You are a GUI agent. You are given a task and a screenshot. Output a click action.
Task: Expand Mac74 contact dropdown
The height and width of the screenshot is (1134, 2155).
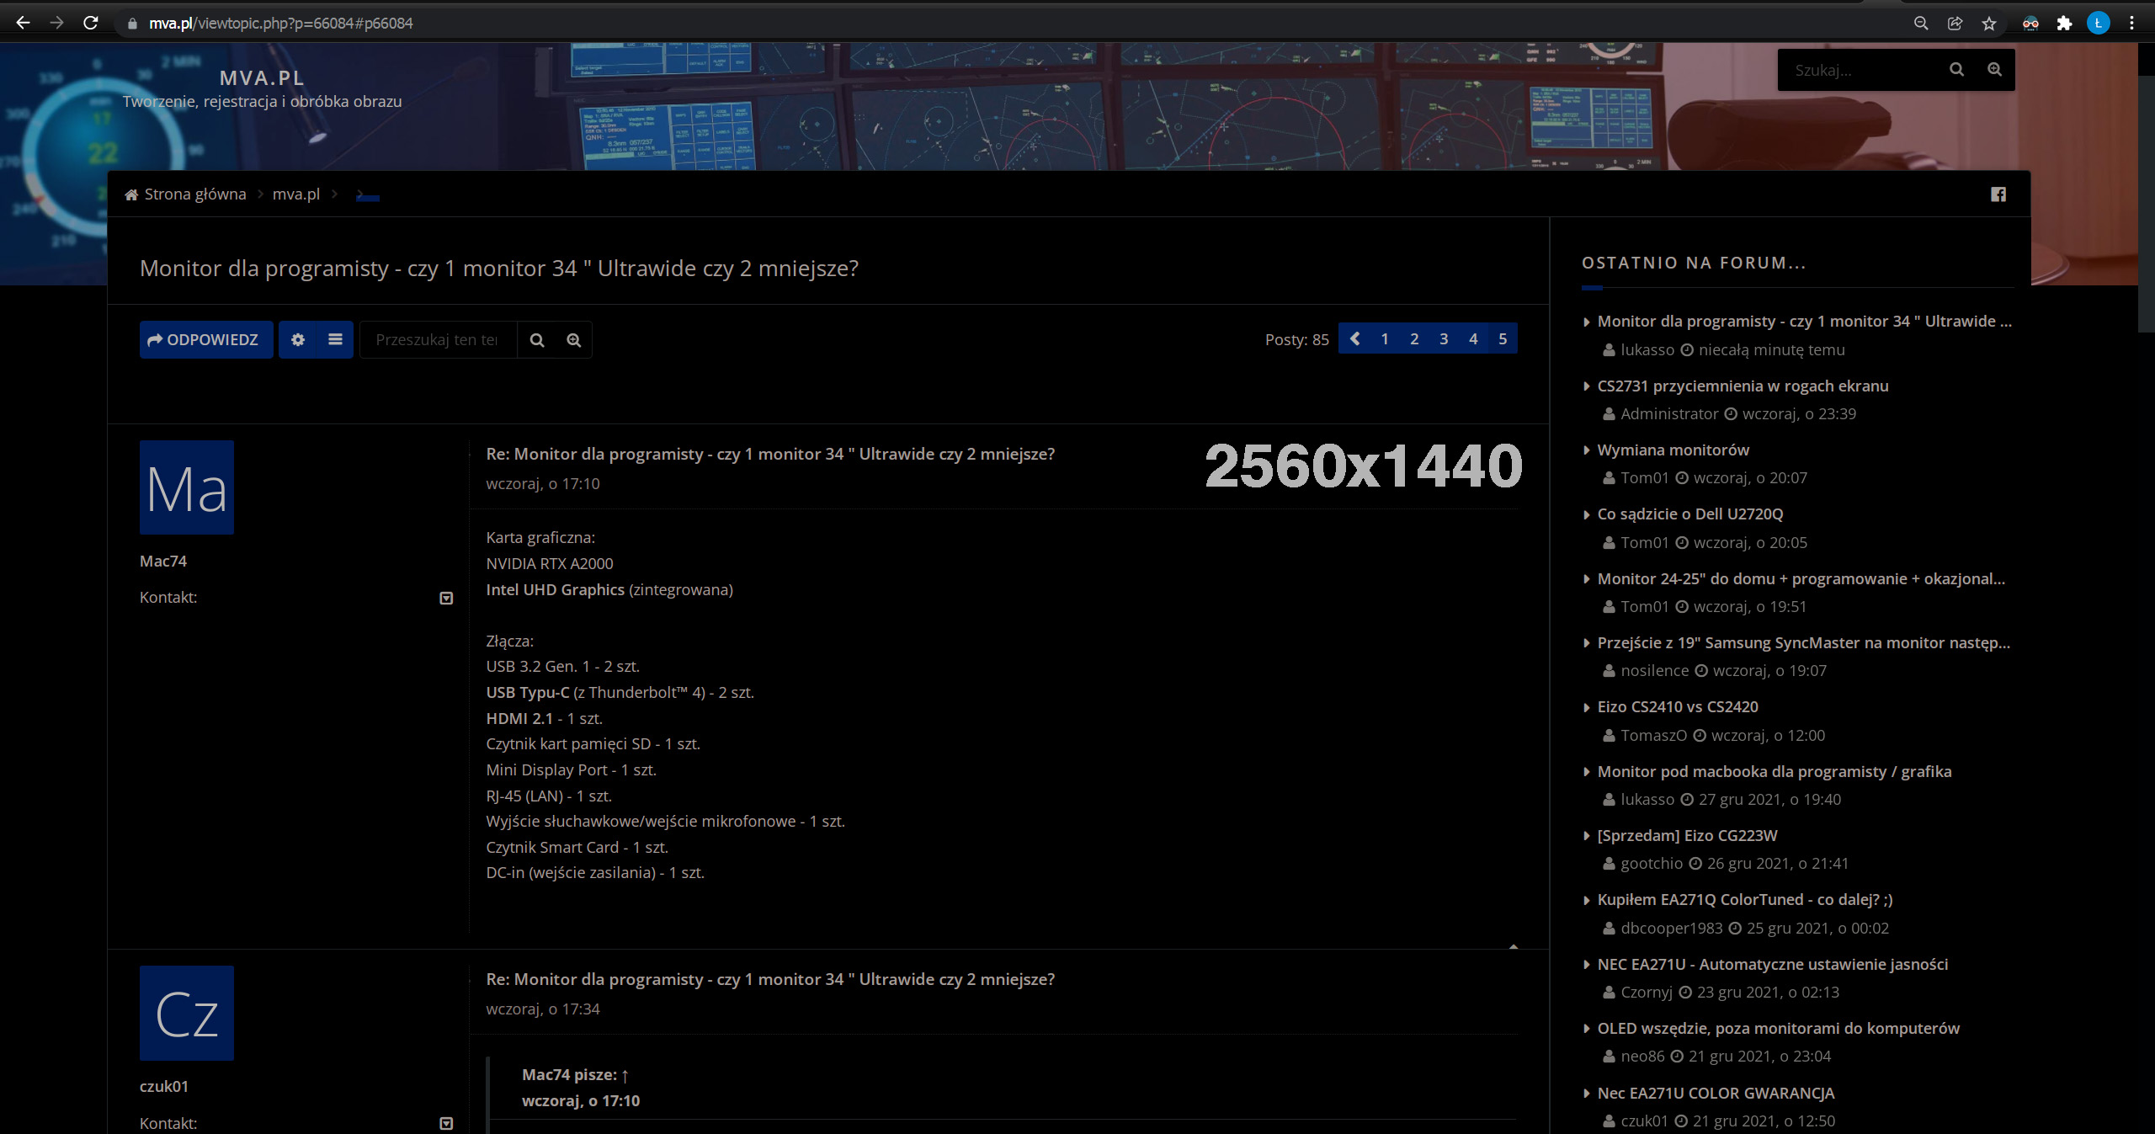(x=446, y=598)
